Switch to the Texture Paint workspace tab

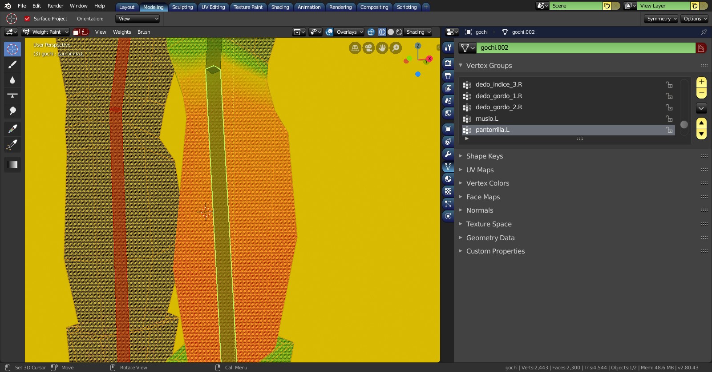pos(248,7)
